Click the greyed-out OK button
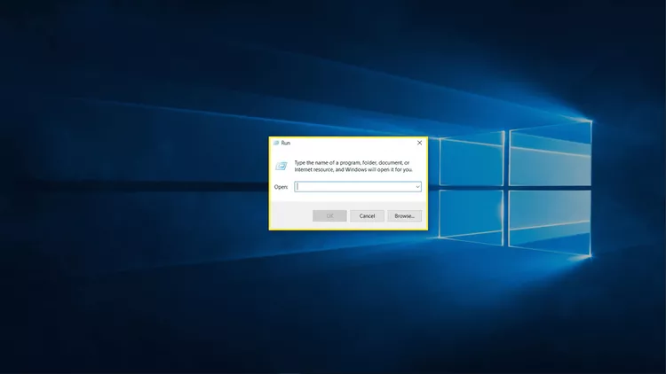 coord(329,216)
